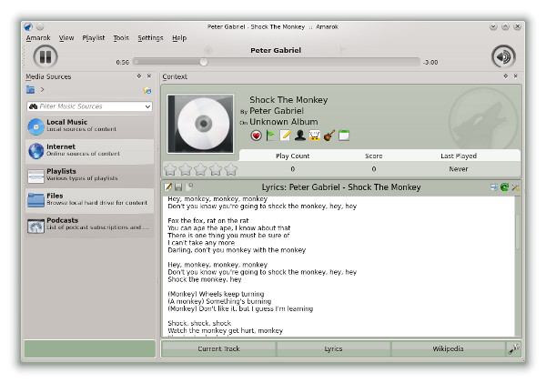Click the shopping cart store icon
Screen dimensions: 546x383
315,135
